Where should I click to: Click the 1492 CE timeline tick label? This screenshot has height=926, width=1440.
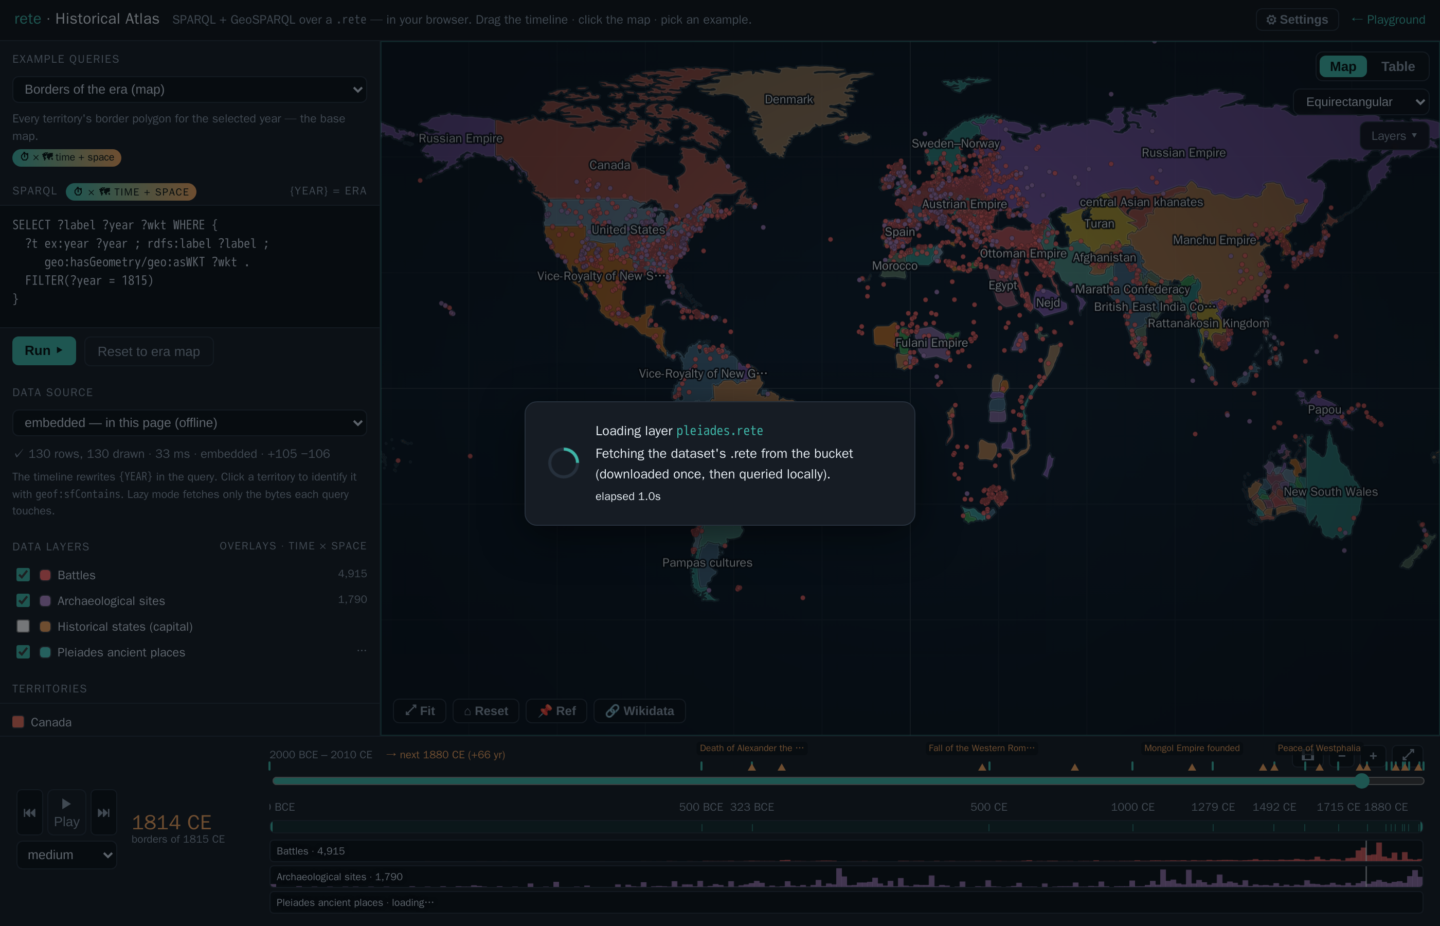pyautogui.click(x=1274, y=807)
